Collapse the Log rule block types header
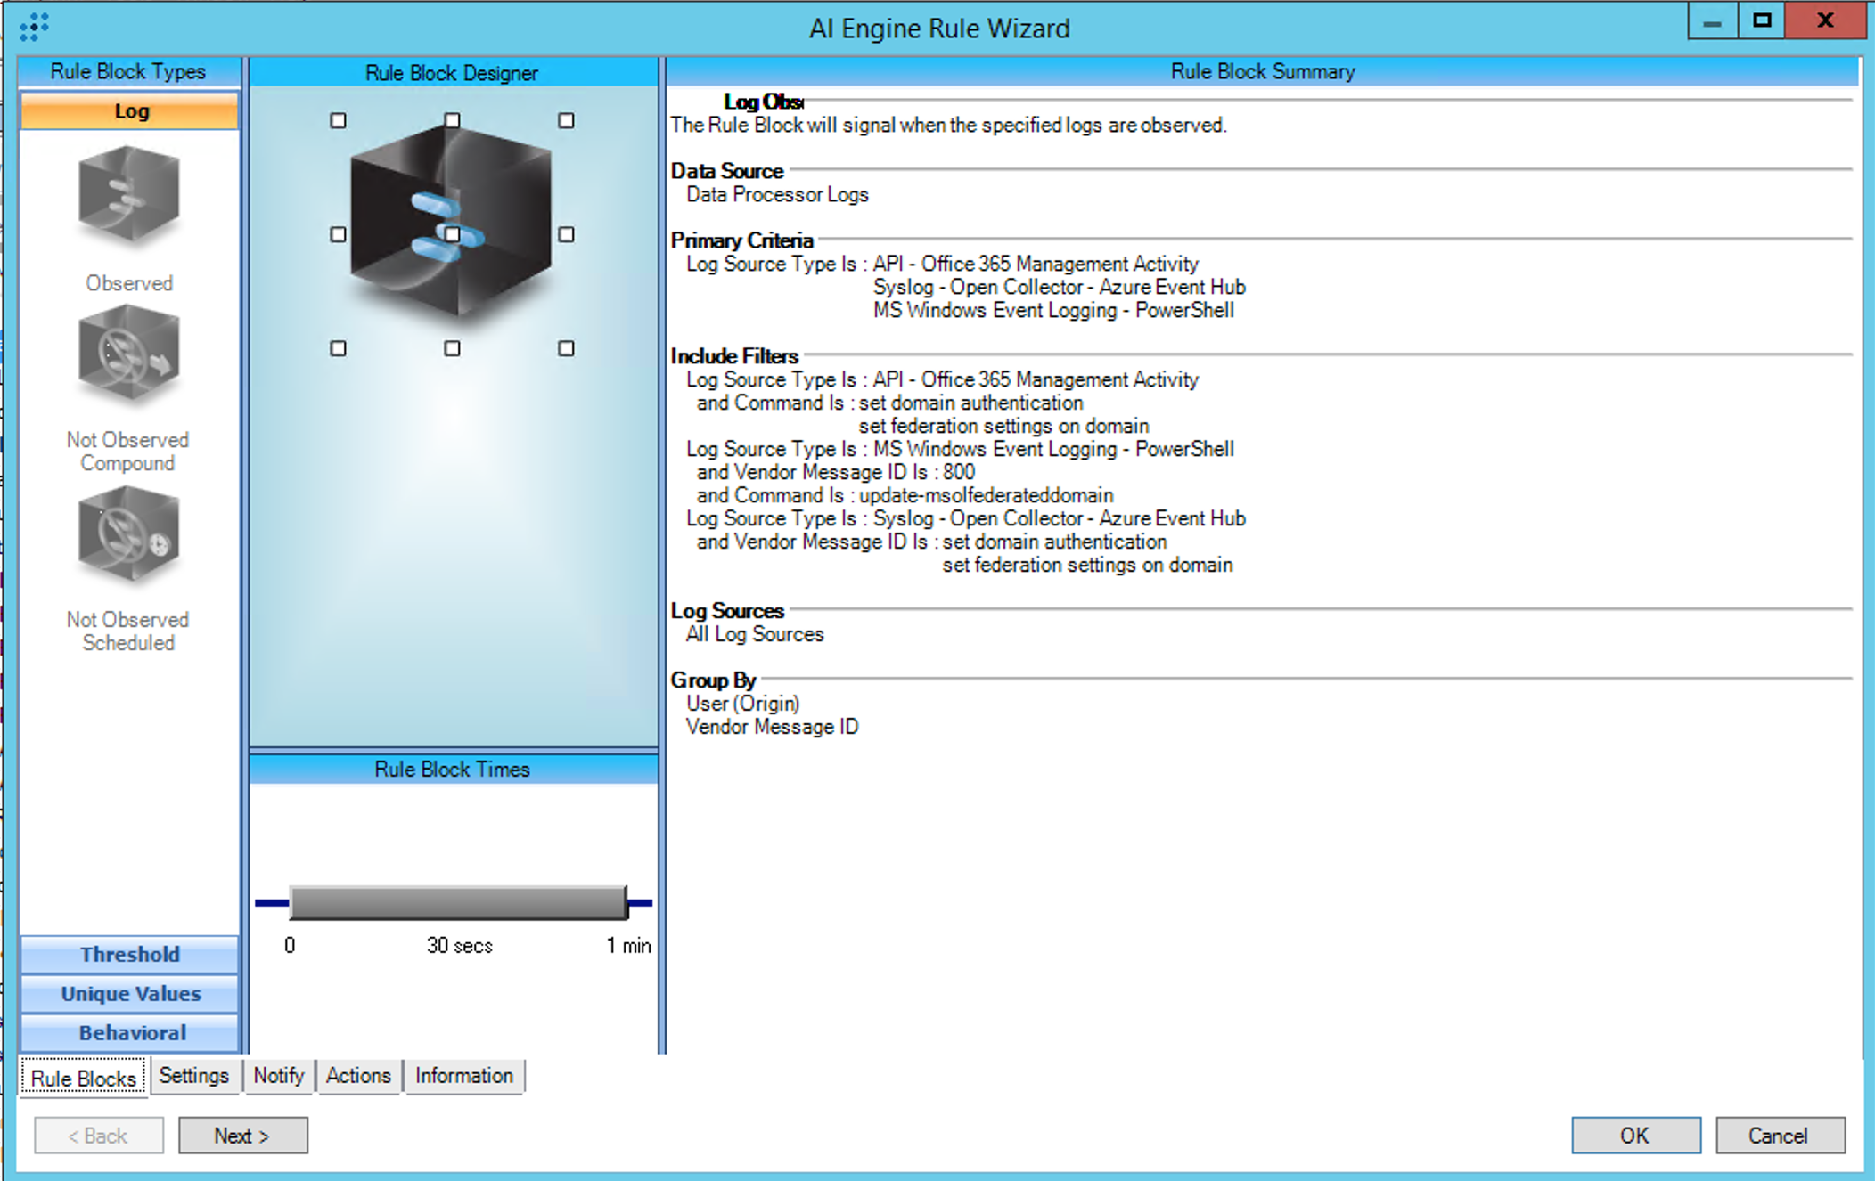Viewport: 1875px width, 1181px height. tap(130, 111)
